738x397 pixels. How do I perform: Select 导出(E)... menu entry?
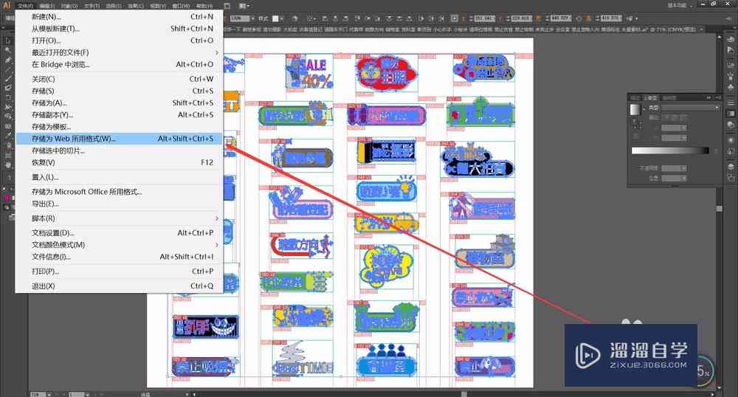click(119, 204)
